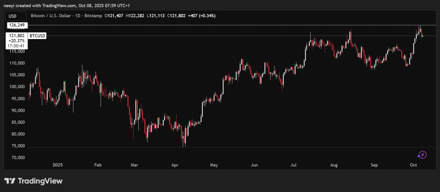
Task: Select the Oct label on time axis
Action: pos(413,165)
